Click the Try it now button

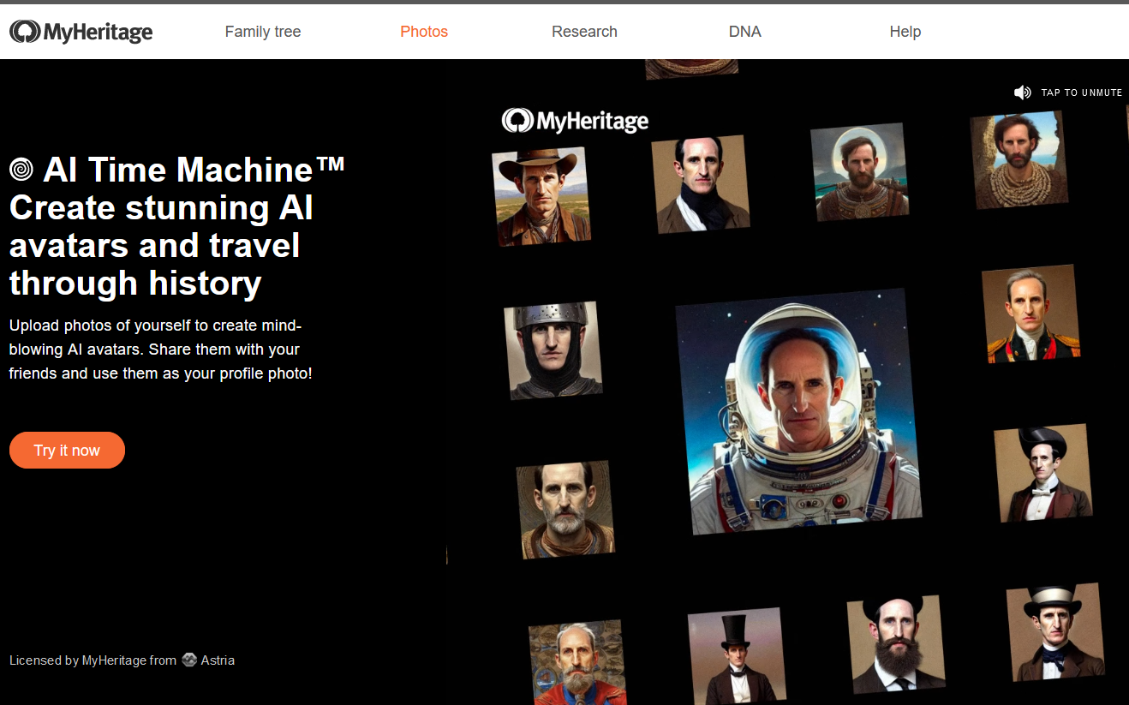click(67, 450)
